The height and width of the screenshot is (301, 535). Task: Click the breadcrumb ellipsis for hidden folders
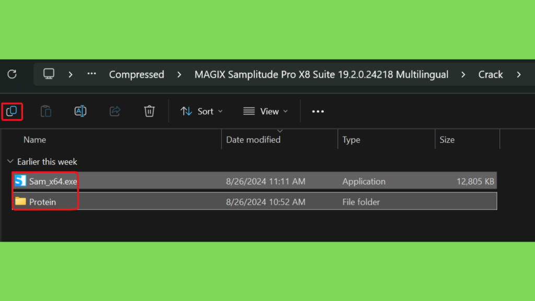click(92, 74)
